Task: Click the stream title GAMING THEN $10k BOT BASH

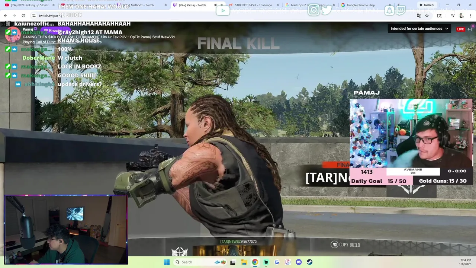Action: (99, 37)
